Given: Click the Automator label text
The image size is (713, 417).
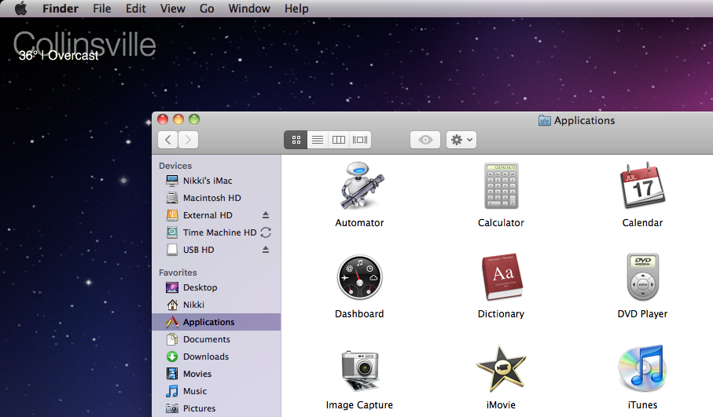Looking at the screenshot, I should [x=360, y=222].
